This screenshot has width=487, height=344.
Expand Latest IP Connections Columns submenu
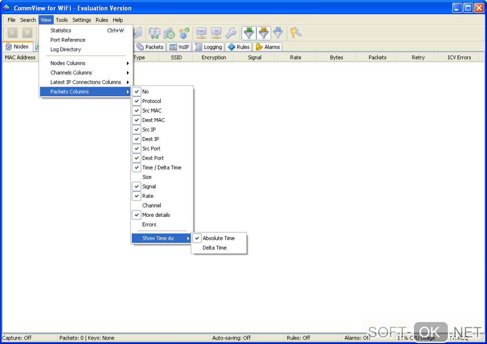tap(85, 82)
